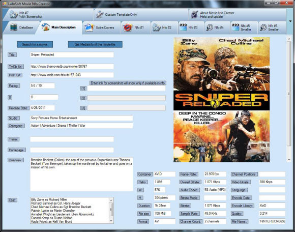Click the Search for a movie button
The height and width of the screenshot is (232, 295).
point(35,44)
